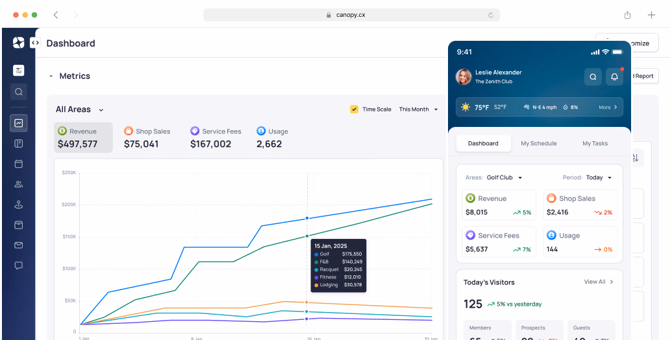Go back with browser back arrow

[56, 15]
